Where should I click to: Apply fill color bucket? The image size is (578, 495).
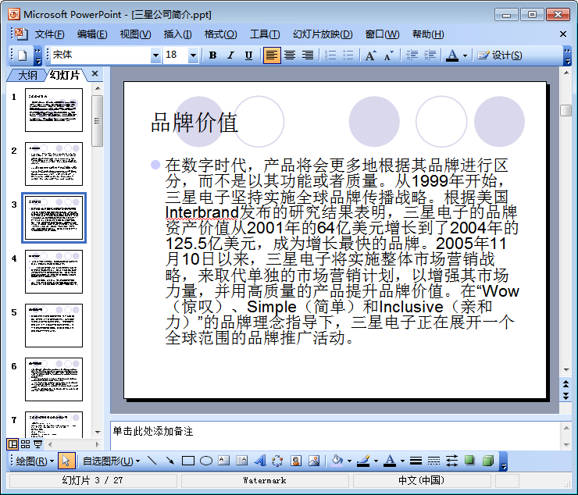(337, 461)
